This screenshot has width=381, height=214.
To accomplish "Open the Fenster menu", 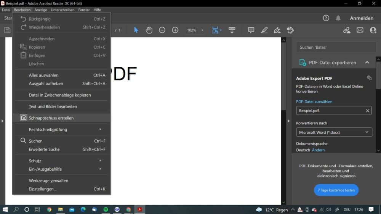I will point(84,10).
